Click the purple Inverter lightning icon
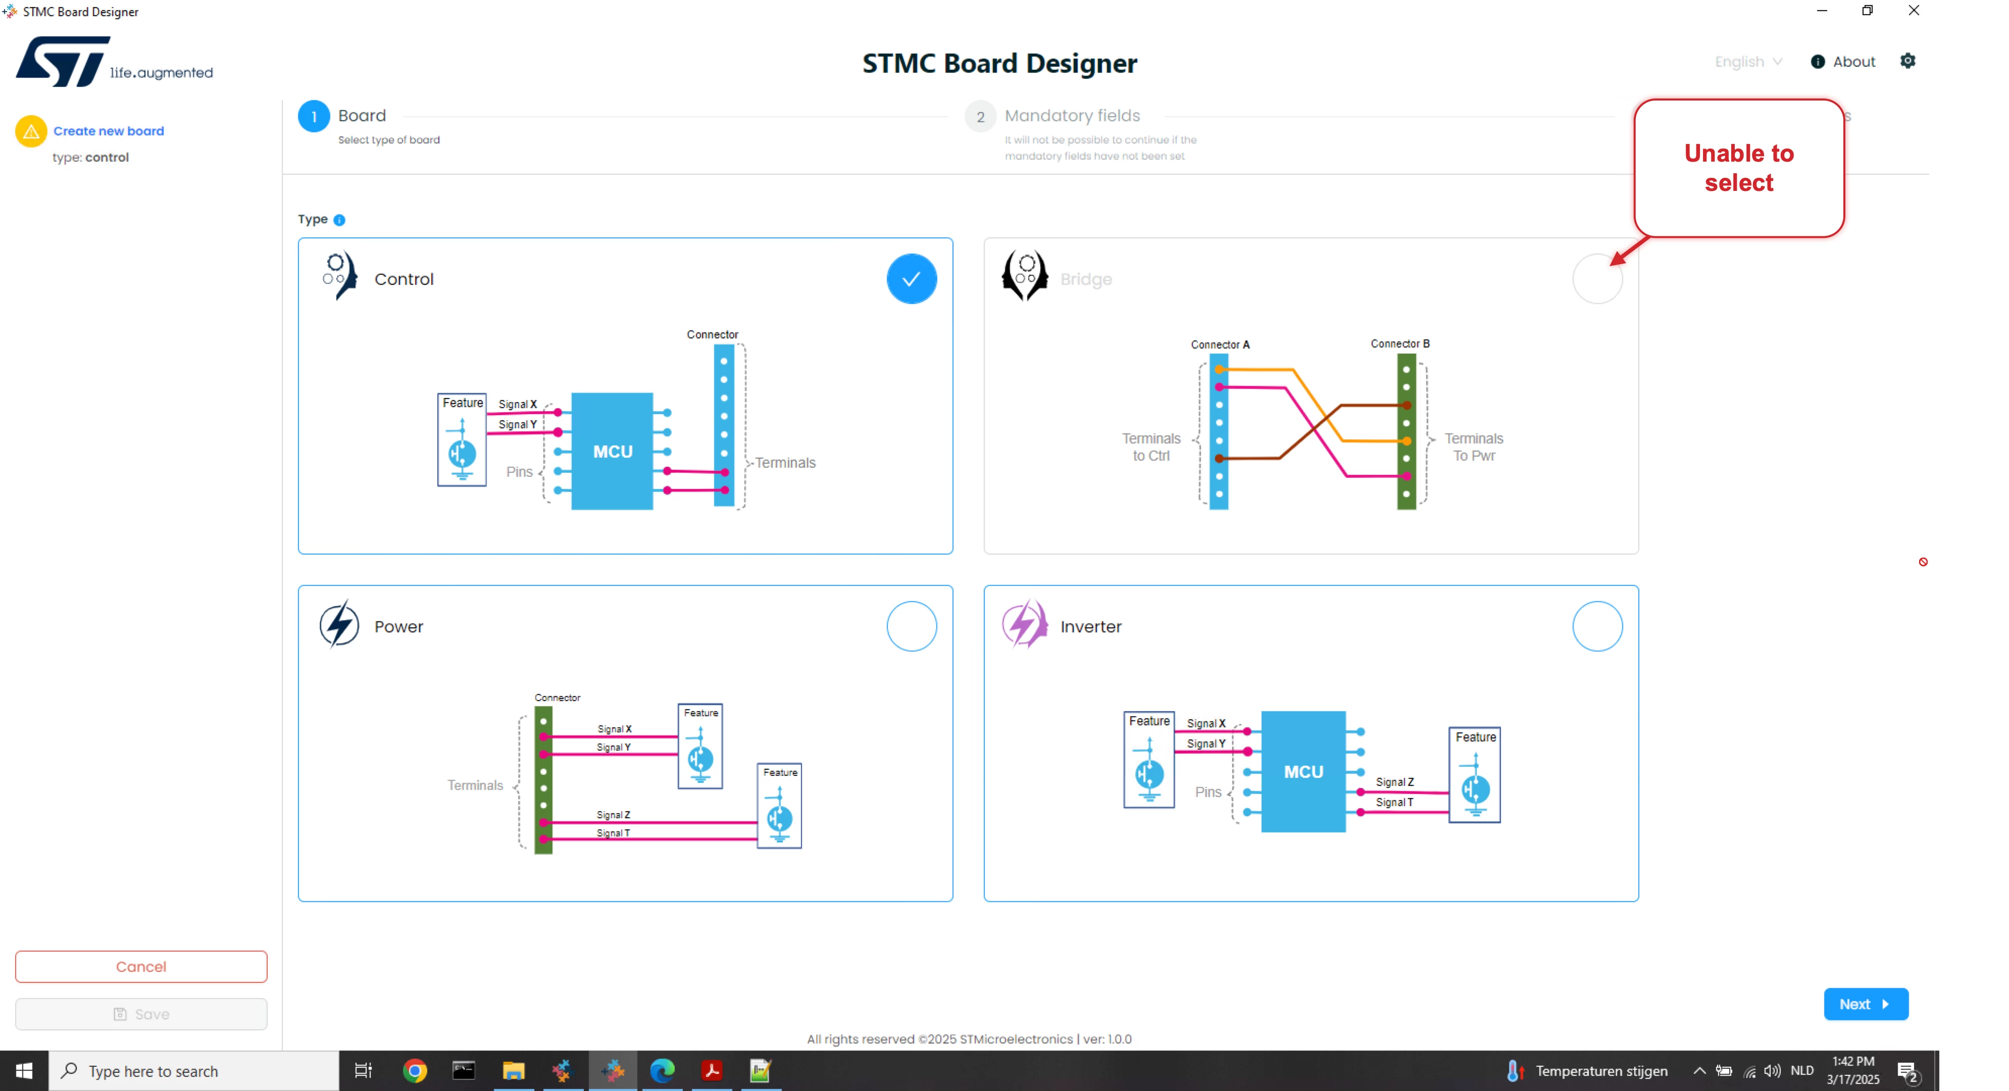This screenshot has width=2009, height=1091. coord(1025,625)
